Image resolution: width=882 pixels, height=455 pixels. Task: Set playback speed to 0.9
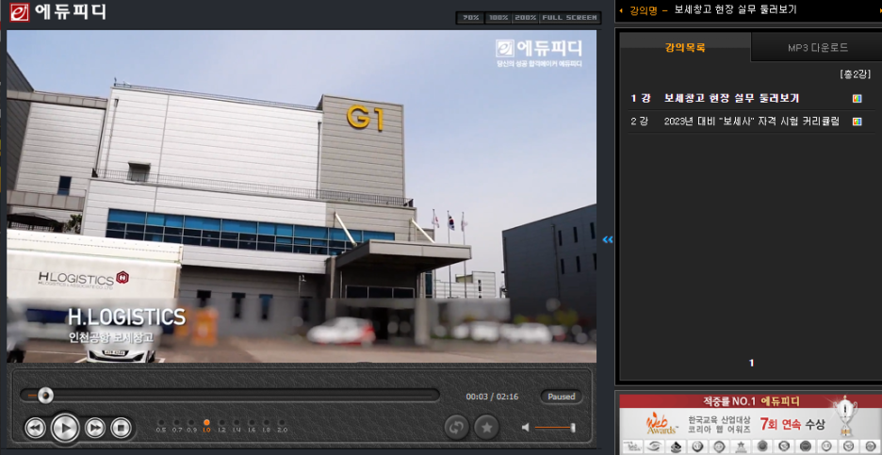(192, 425)
